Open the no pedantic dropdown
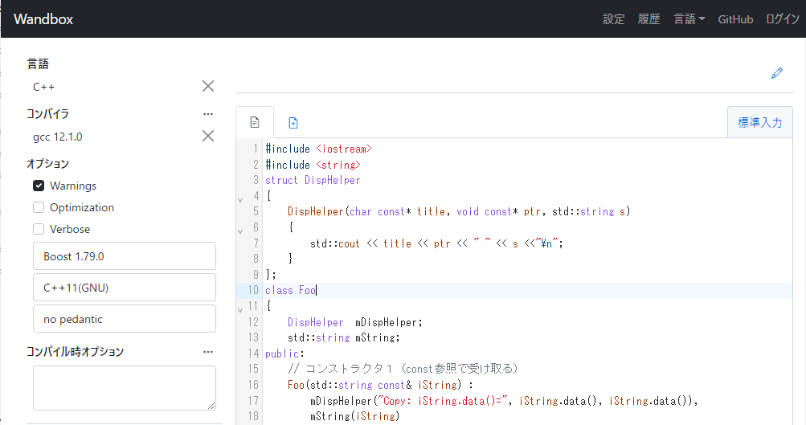 click(125, 319)
